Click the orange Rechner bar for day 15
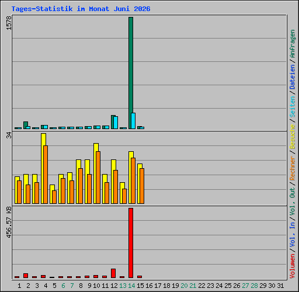299x292 pixels. [142, 186]
